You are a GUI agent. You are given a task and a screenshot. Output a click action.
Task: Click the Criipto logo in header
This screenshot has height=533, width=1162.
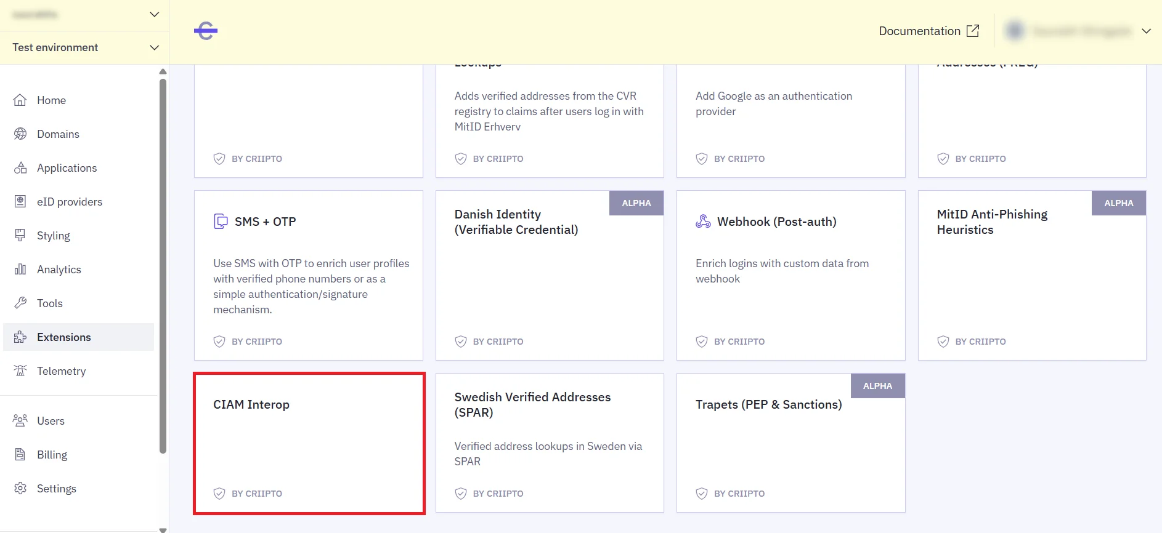click(x=206, y=31)
